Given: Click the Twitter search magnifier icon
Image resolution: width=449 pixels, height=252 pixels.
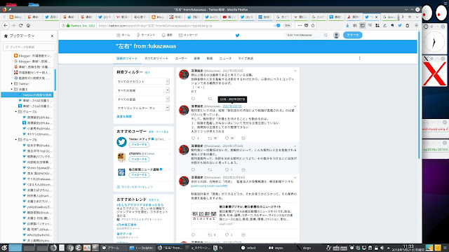Looking at the screenshot, I should point(326,35).
